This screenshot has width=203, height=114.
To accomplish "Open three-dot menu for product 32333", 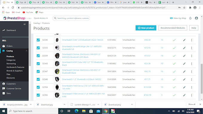I will 191,48.
